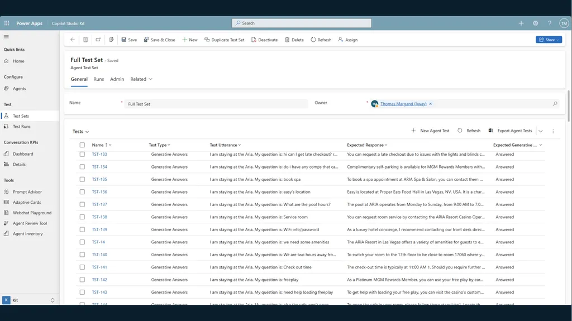This screenshot has height=321, width=572.
Task: Go back using the back arrow
Action: pyautogui.click(x=73, y=40)
